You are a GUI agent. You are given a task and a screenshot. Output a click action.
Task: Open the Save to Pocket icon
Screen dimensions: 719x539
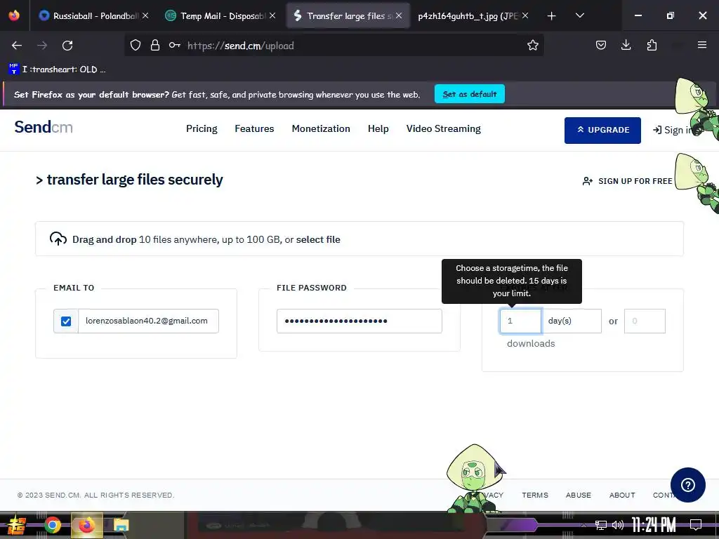pyautogui.click(x=601, y=46)
